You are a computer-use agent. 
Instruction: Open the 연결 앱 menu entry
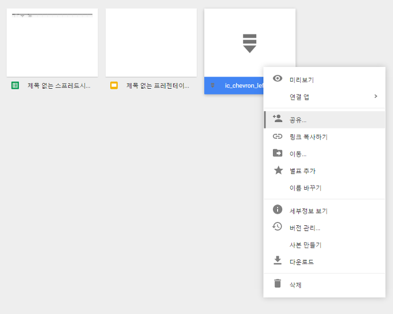click(324, 97)
